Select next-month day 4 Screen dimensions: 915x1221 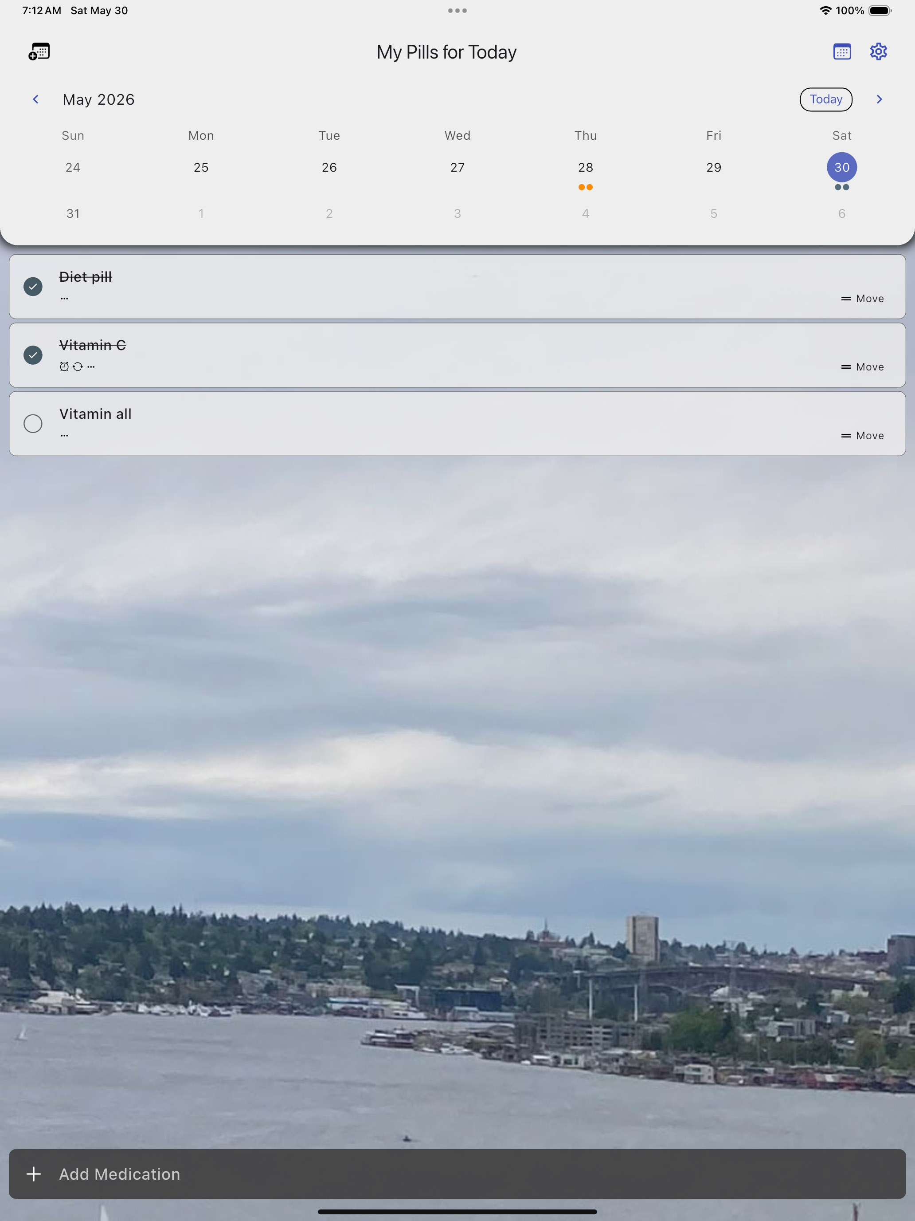pyautogui.click(x=586, y=213)
